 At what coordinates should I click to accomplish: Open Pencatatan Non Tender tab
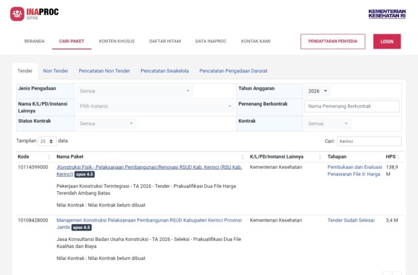coord(104,71)
